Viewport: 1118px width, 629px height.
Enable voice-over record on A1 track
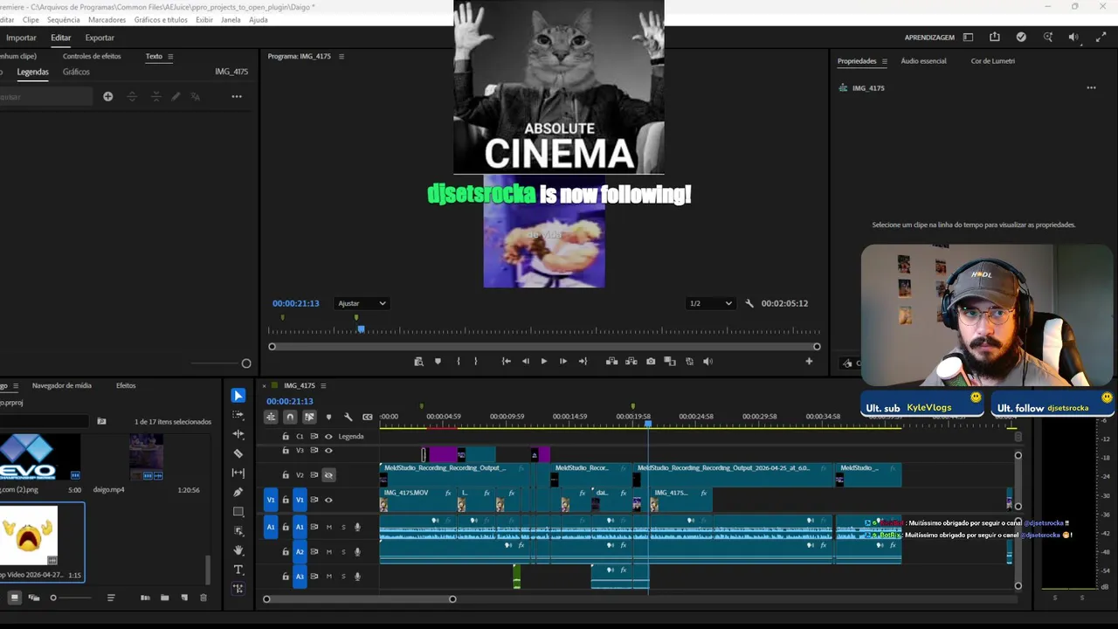coord(357,527)
